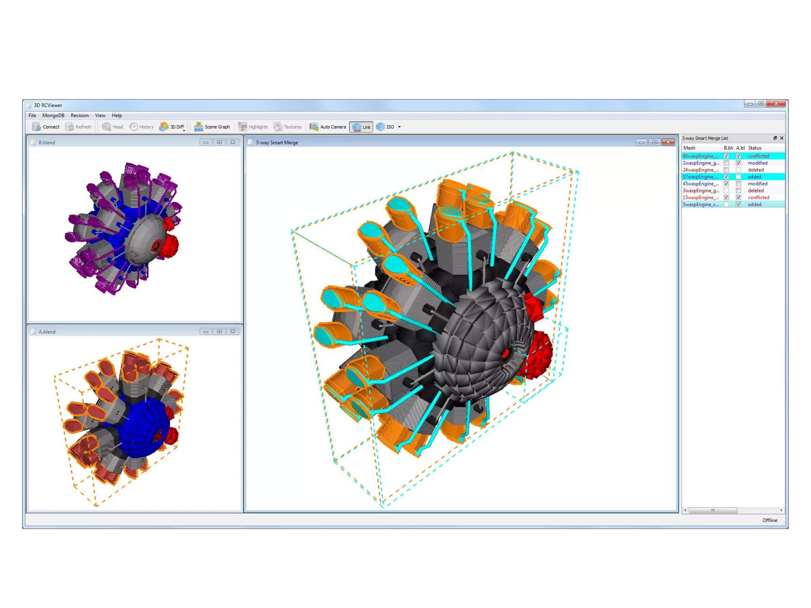Uncheck A.blend box for 15waspEngine mesh
811x608 pixels.
[x=739, y=198]
